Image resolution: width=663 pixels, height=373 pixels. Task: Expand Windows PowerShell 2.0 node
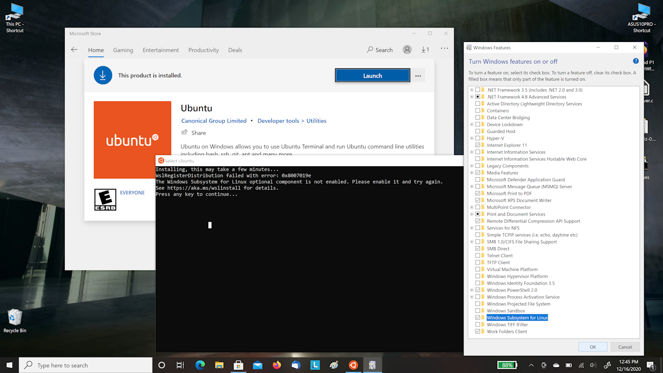coord(472,290)
